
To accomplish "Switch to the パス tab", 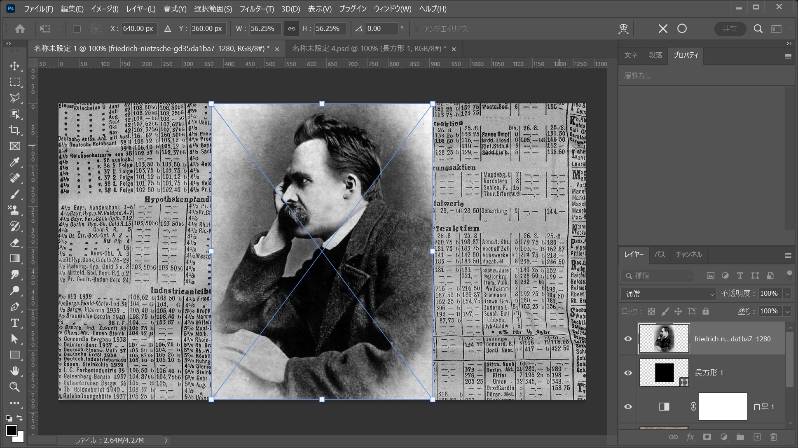I will point(660,254).
